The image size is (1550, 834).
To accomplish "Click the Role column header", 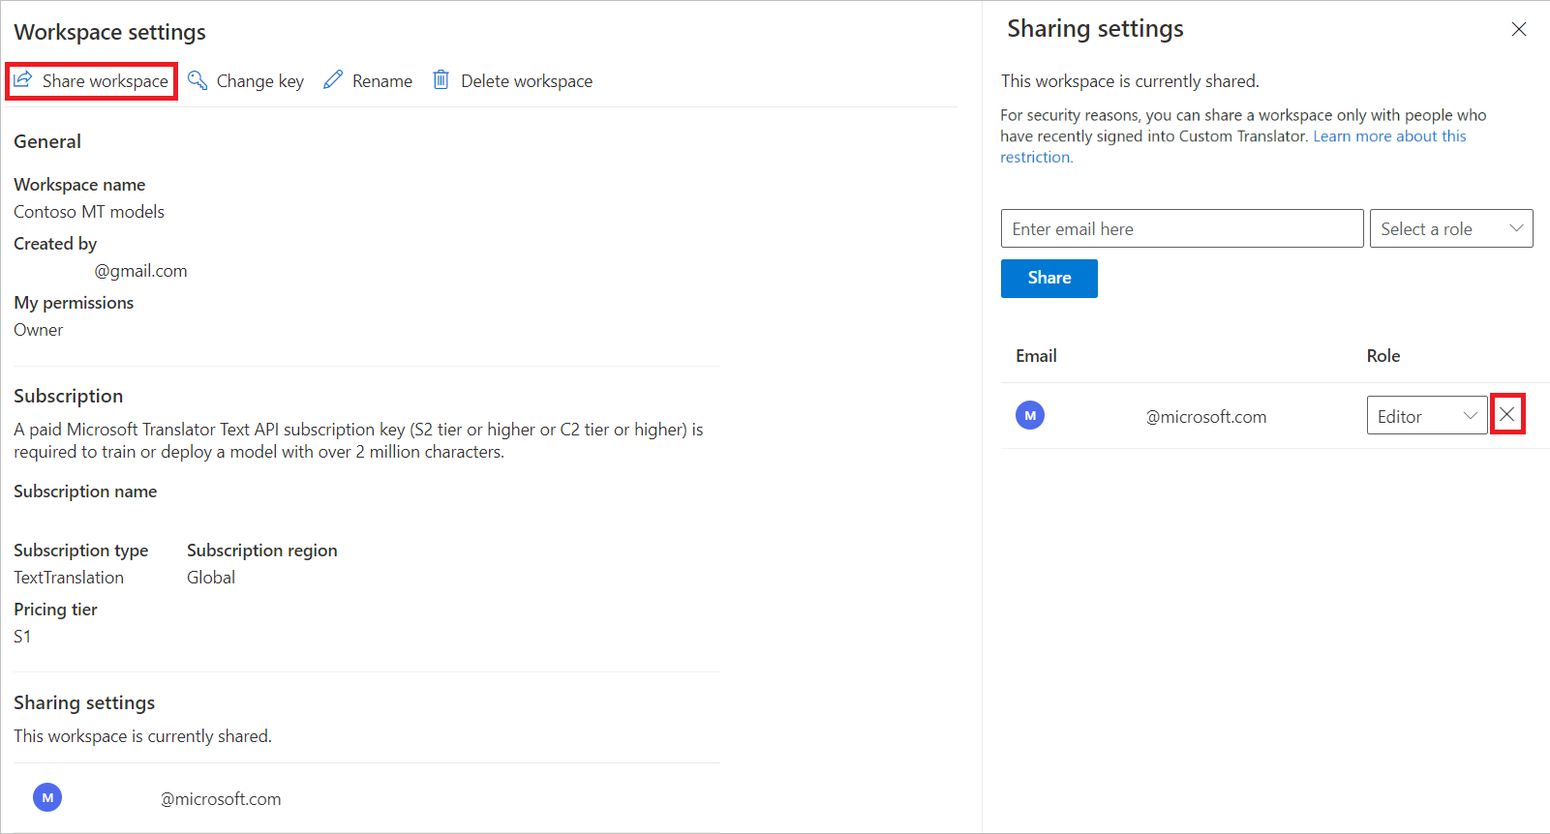I will pos(1383,356).
